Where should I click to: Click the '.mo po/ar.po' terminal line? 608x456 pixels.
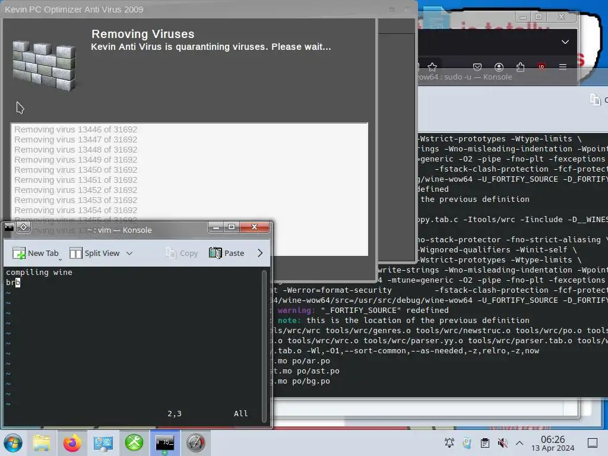(303, 360)
